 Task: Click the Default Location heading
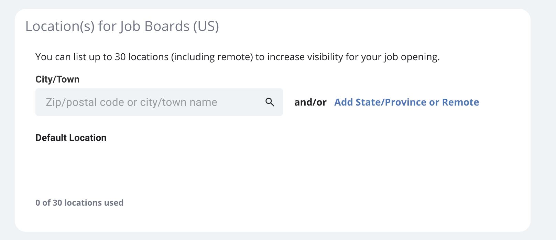click(71, 138)
